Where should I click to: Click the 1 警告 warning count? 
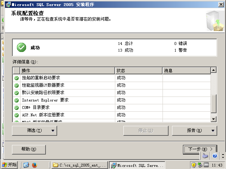tap(181, 50)
